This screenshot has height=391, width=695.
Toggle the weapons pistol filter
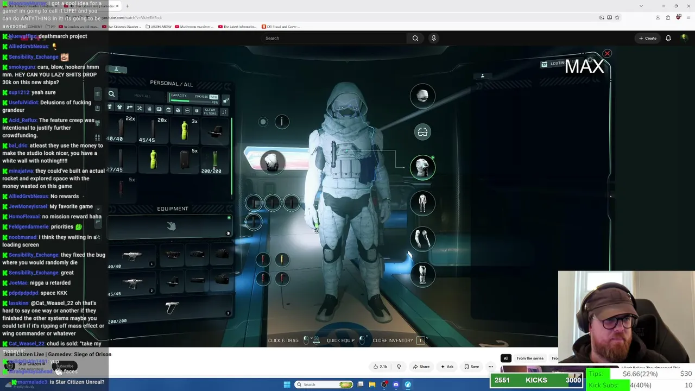[129, 108]
